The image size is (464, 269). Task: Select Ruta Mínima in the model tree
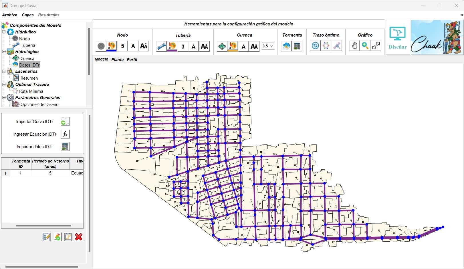point(31,91)
